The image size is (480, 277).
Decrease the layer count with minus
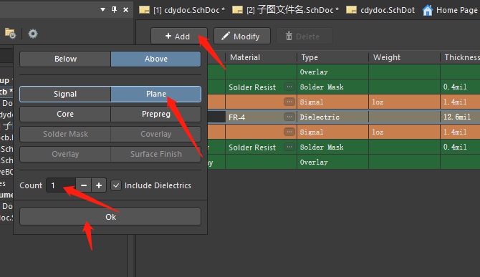tap(84, 185)
